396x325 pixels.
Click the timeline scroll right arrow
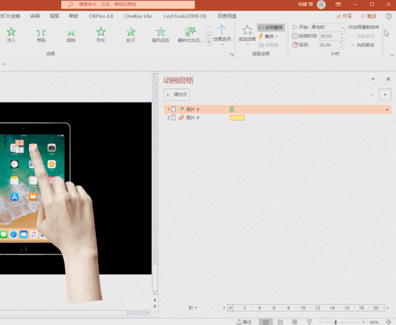click(388, 308)
